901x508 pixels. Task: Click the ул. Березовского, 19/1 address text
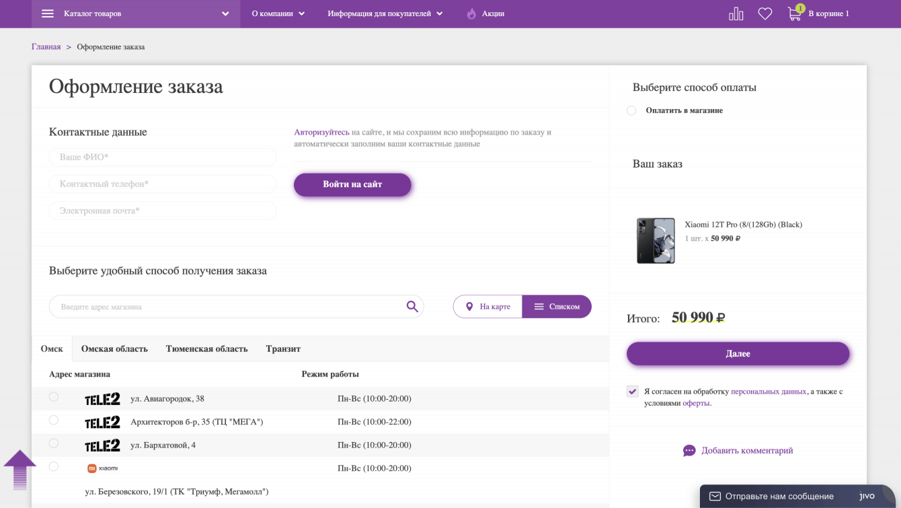pos(177,492)
